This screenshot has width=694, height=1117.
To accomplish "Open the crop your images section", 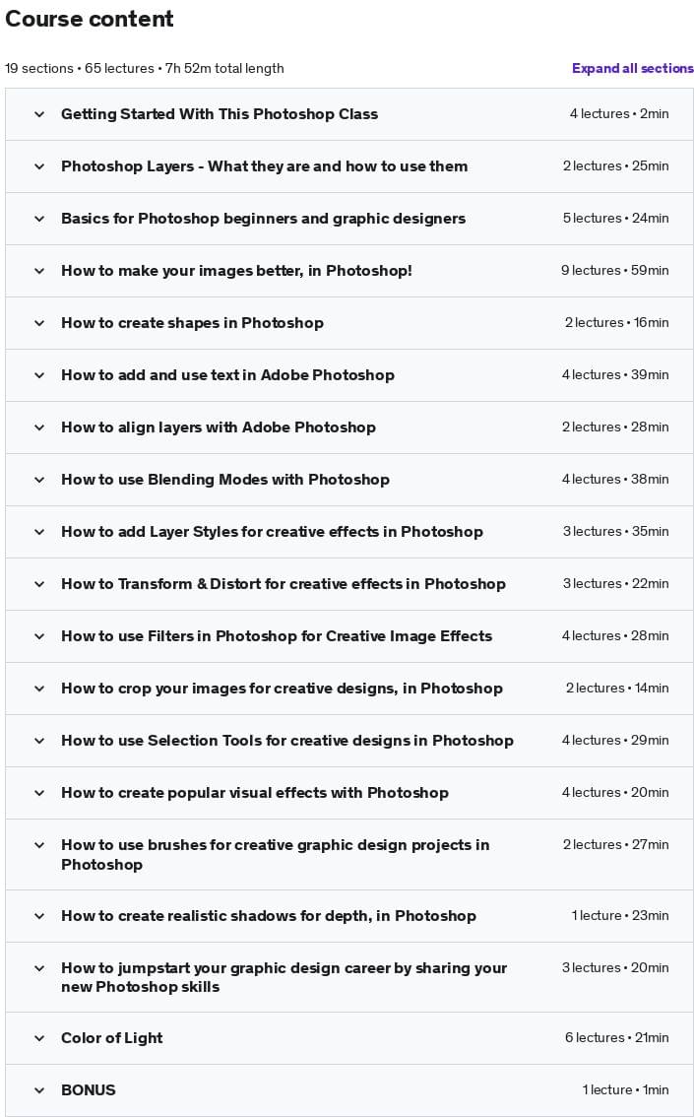I will click(282, 689).
